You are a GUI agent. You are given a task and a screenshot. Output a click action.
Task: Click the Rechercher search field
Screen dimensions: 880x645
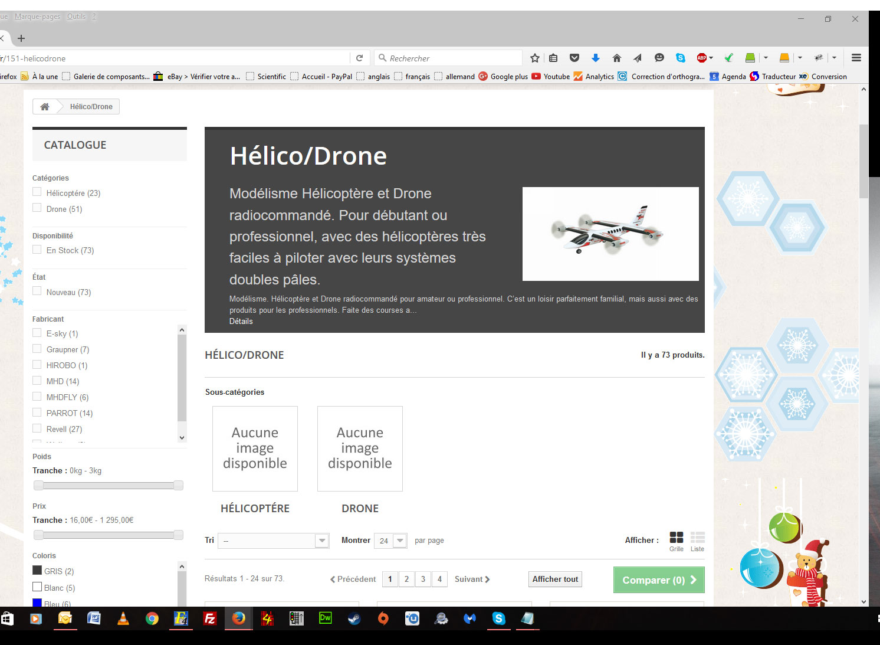pos(448,58)
